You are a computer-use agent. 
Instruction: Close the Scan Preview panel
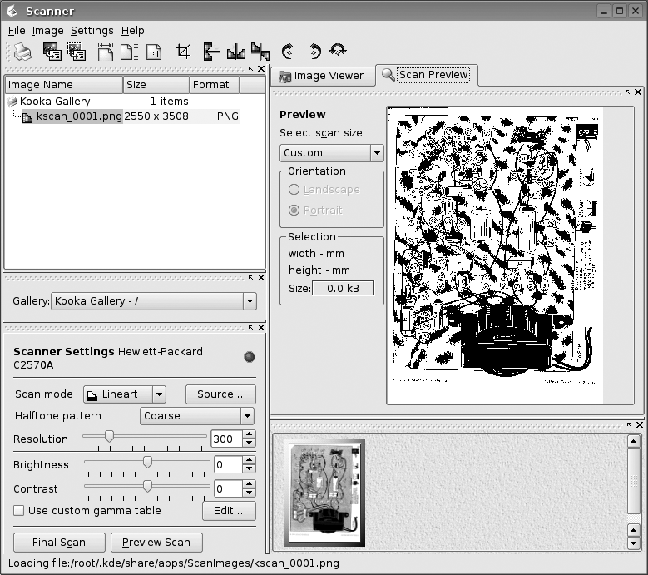(638, 92)
